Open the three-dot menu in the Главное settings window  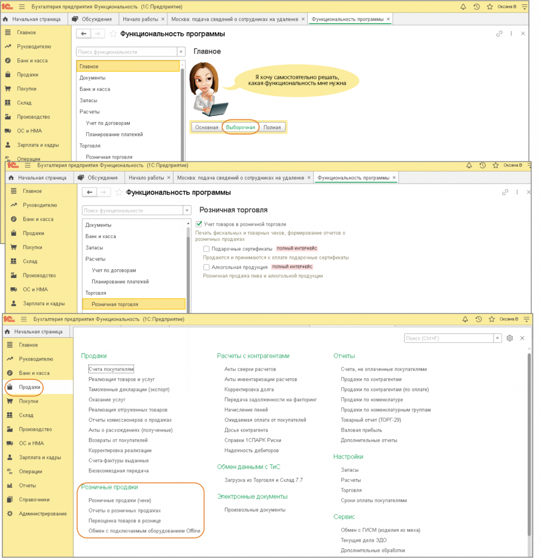512,34
